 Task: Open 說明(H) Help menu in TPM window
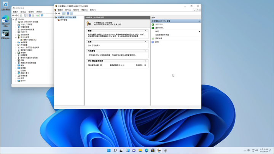point(92,10)
